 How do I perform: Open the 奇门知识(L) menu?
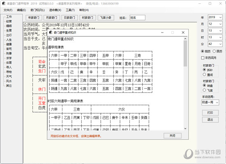coord(37,10)
